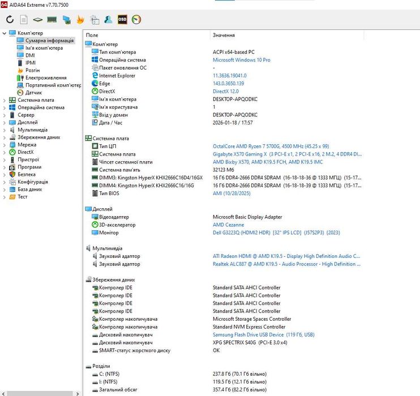Open the AMD Cezanne link
The height and width of the screenshot is (396, 420).
click(228, 225)
